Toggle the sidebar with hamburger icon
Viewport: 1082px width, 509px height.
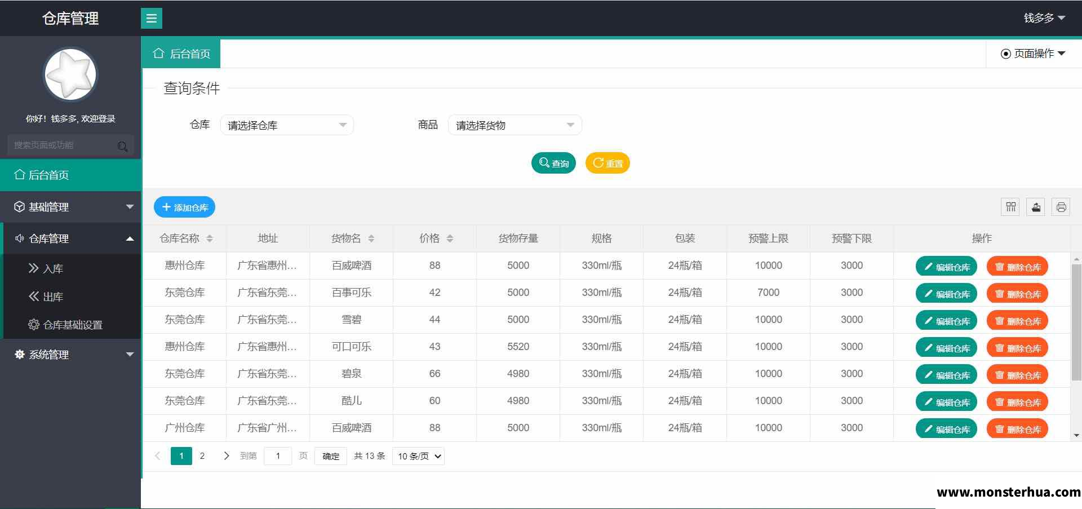click(151, 18)
